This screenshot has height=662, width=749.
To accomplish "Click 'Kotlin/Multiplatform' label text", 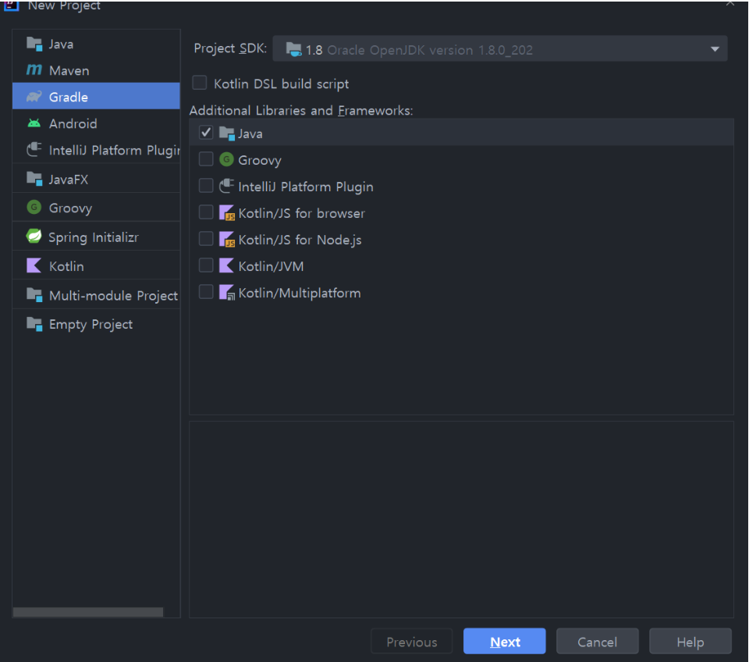I will pos(300,293).
